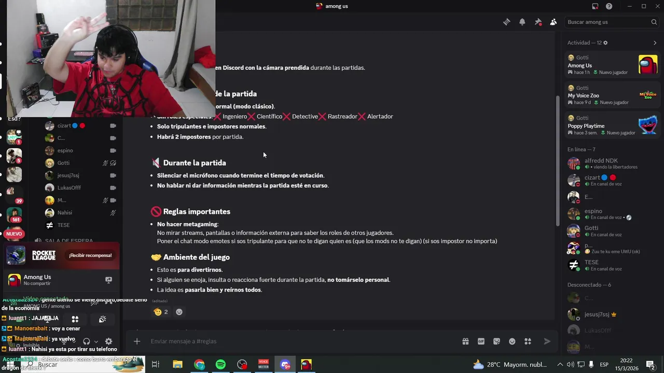Open the soundboard icon in voice panel
The image size is (664, 373).
pyautogui.click(x=102, y=319)
